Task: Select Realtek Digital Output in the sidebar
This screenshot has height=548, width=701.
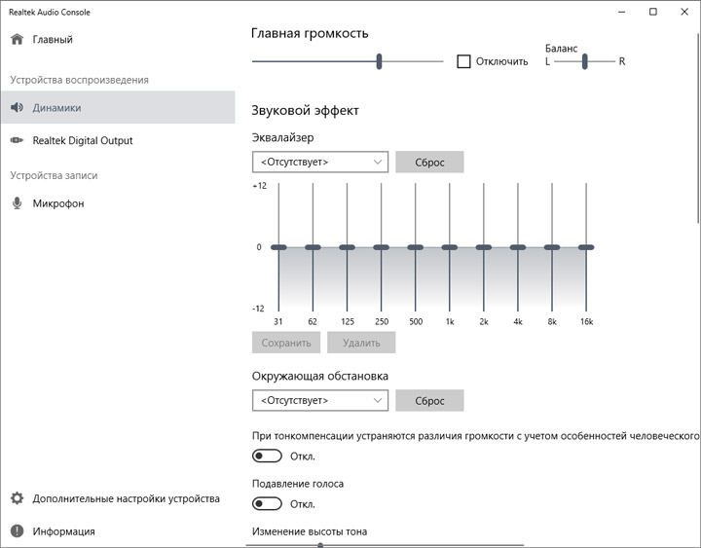Action: point(83,140)
